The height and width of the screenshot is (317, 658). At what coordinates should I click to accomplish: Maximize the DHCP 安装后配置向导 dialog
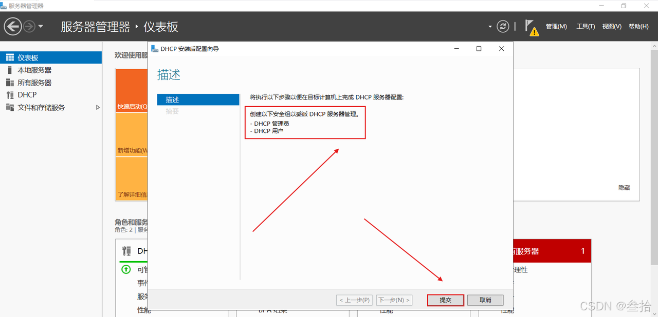[x=479, y=49]
